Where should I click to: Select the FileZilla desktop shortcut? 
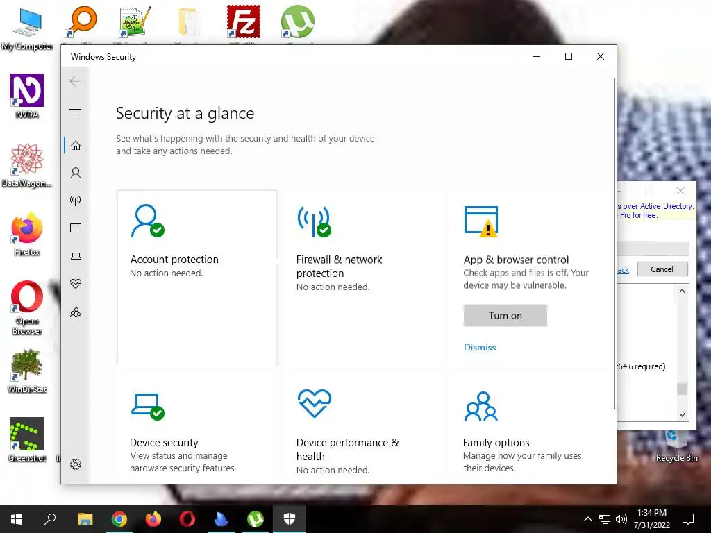[244, 24]
